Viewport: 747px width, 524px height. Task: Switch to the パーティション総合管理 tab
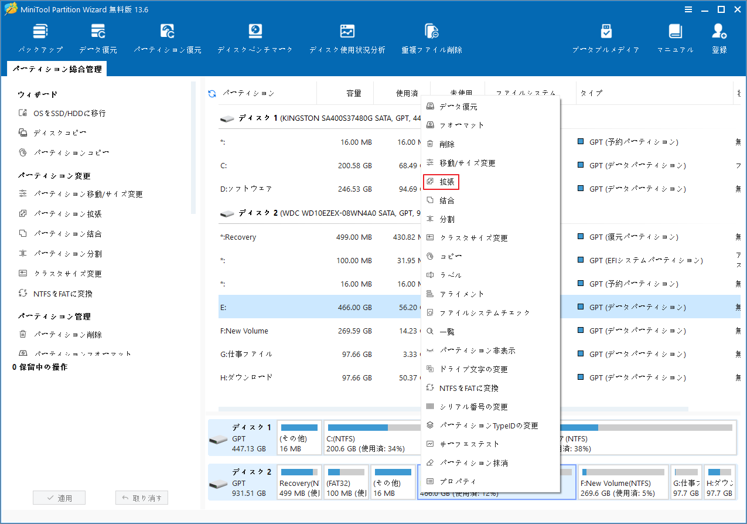pyautogui.click(x=56, y=69)
